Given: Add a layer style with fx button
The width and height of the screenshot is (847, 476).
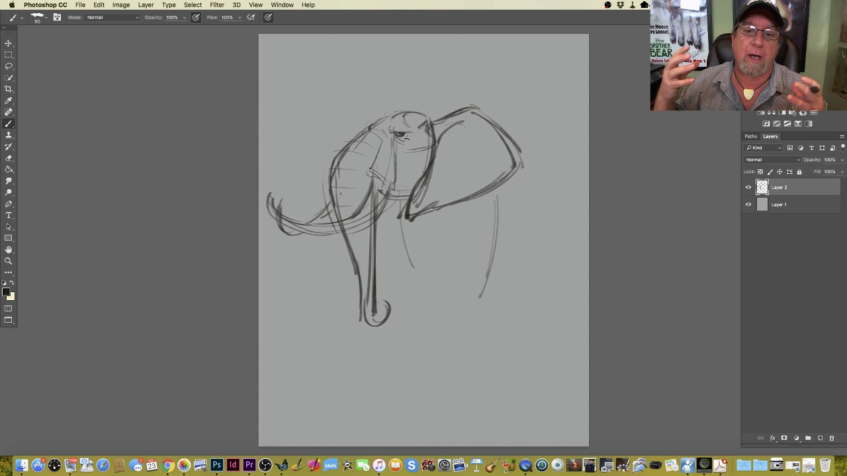Looking at the screenshot, I should click(772, 438).
